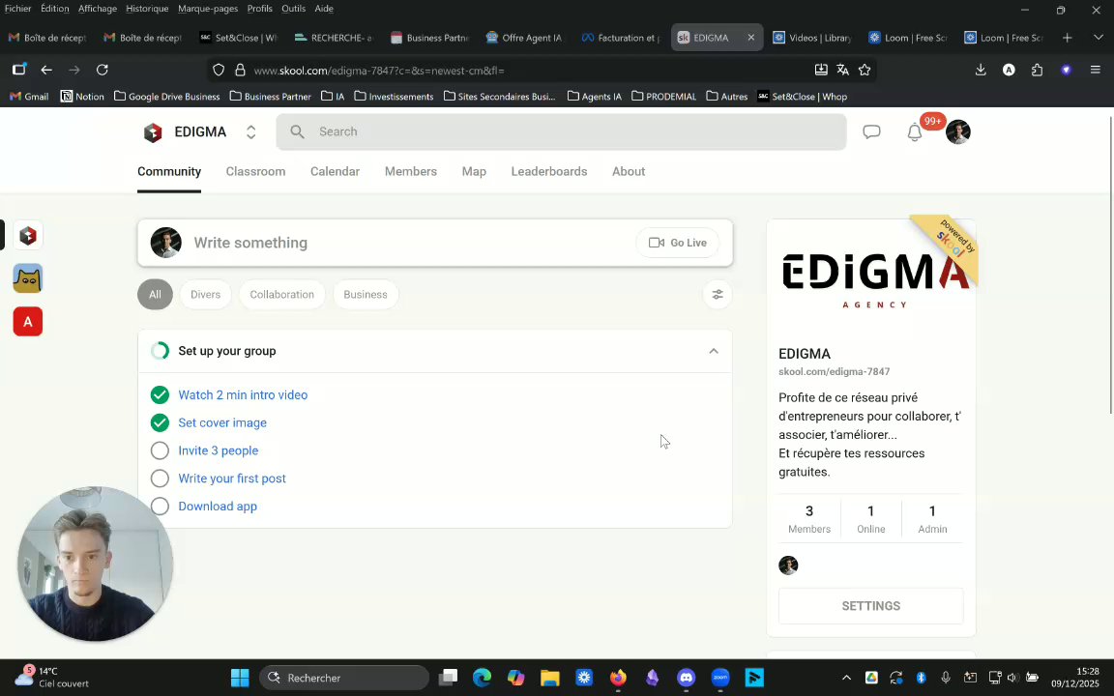The image size is (1114, 696).
Task: View the 3 Members count
Action: pos(809,519)
